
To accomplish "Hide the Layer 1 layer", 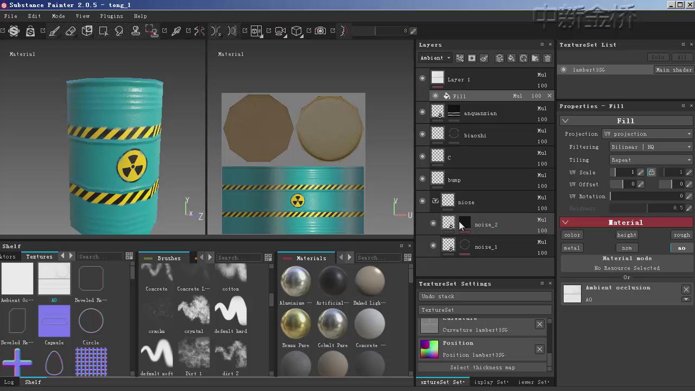I will (x=422, y=79).
